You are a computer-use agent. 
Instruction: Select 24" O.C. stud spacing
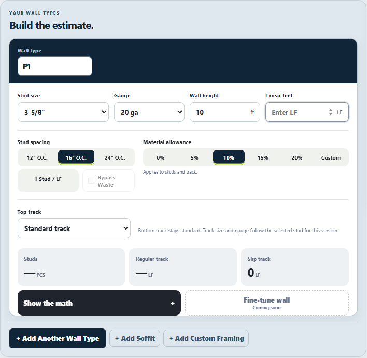pos(115,157)
